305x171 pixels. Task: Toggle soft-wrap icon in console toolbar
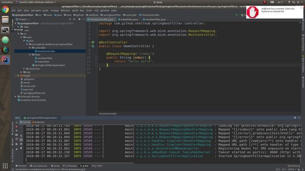coord(21,135)
